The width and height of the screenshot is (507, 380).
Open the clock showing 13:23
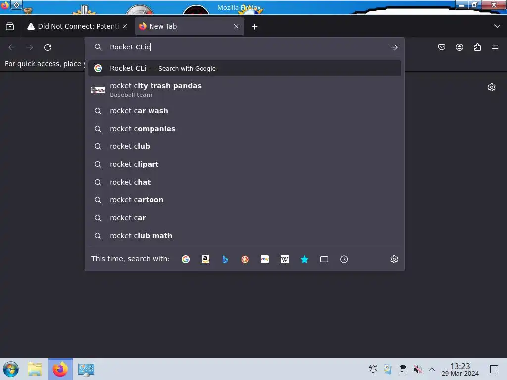[460, 369]
